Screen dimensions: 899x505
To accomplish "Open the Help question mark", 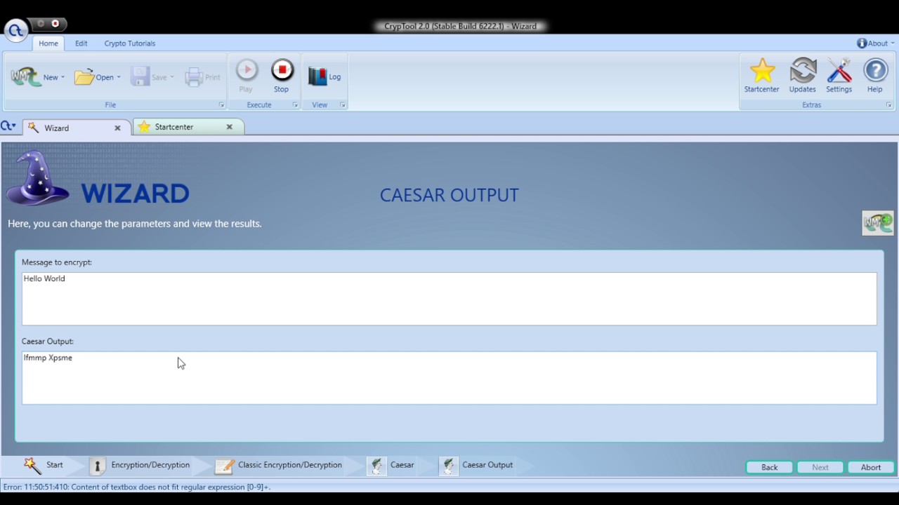I will [x=875, y=71].
